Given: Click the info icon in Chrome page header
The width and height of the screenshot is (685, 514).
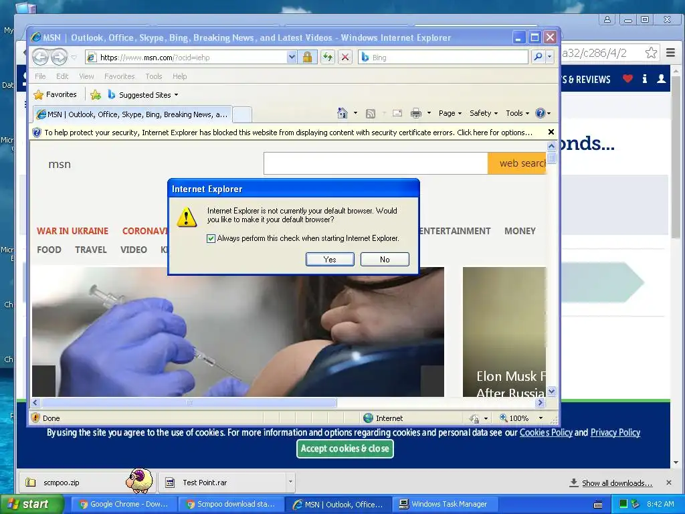Looking at the screenshot, I should [x=645, y=79].
